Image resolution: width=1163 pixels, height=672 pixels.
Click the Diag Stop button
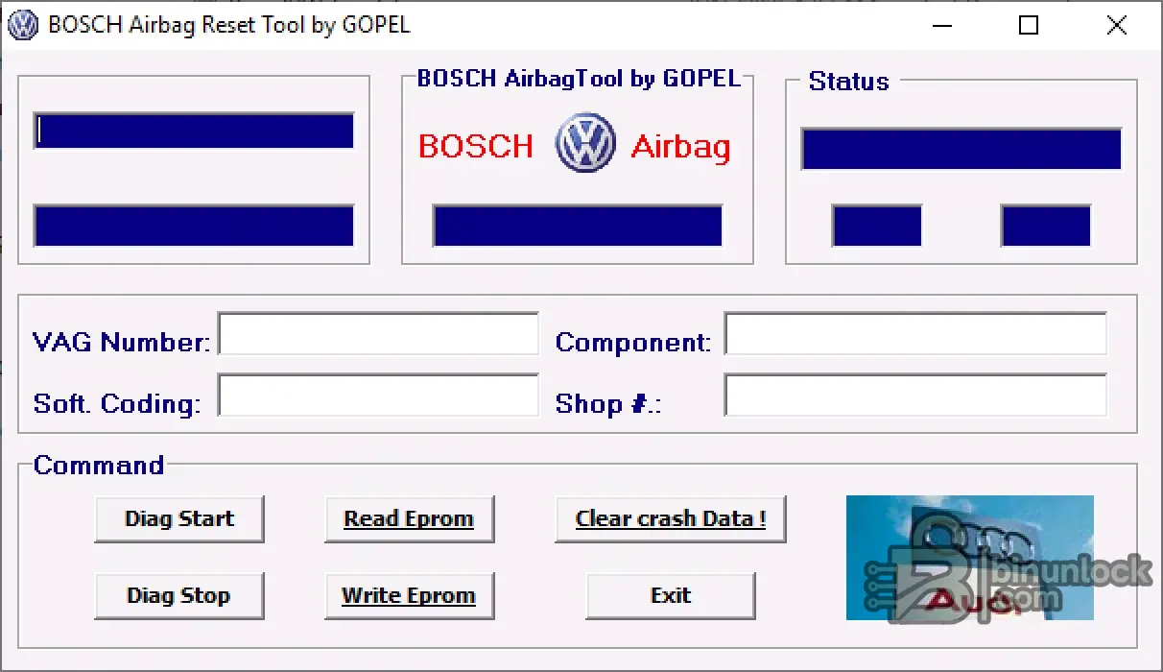click(x=178, y=596)
